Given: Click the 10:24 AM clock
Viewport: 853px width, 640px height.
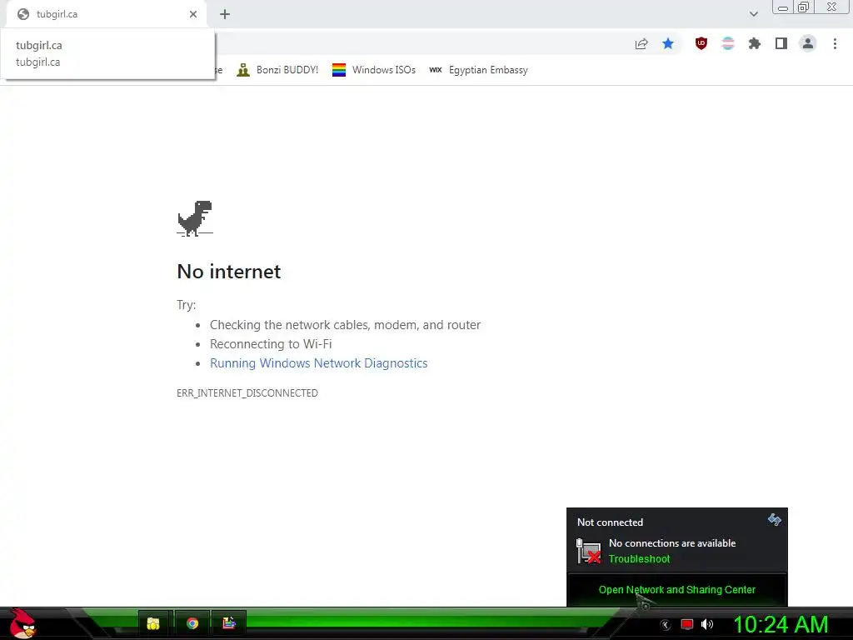Looking at the screenshot, I should coord(781,624).
